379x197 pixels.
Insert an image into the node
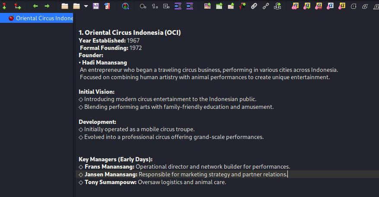[207, 6]
